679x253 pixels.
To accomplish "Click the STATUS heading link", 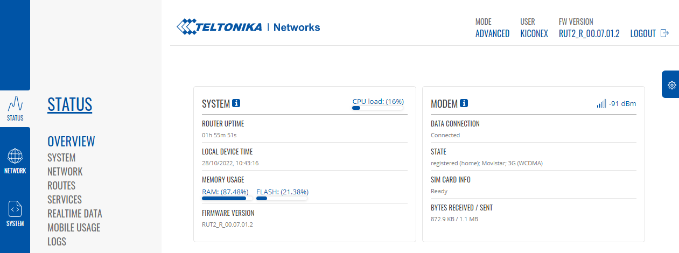I will click(x=70, y=104).
